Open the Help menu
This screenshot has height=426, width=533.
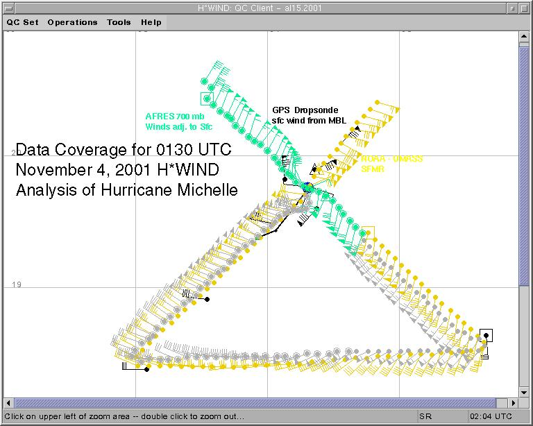pyautogui.click(x=151, y=22)
